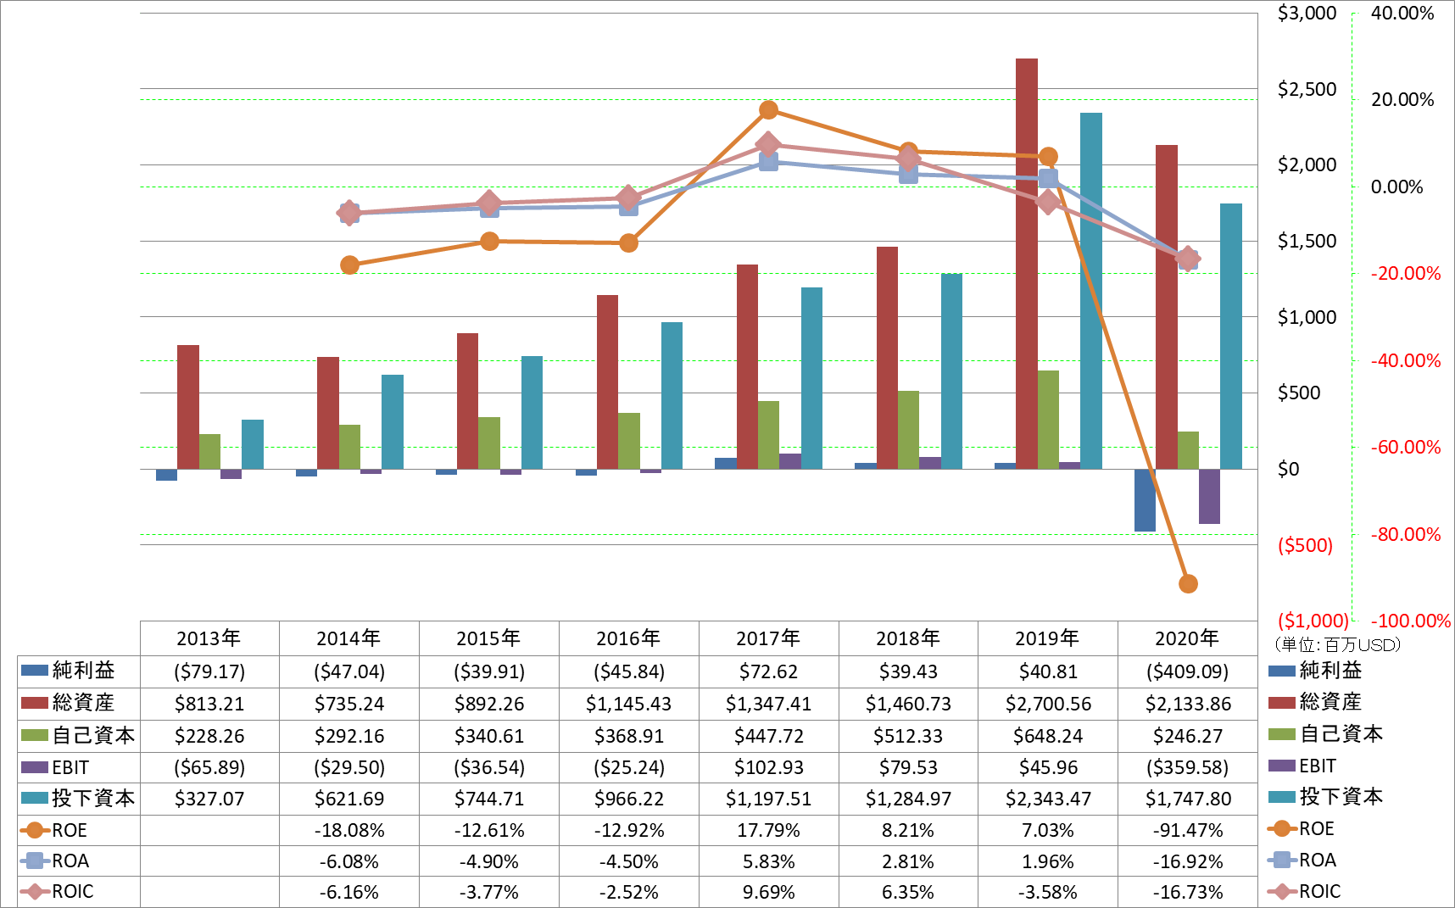Select the 純利益 entry in the chart legend beside the axis

point(1315,671)
